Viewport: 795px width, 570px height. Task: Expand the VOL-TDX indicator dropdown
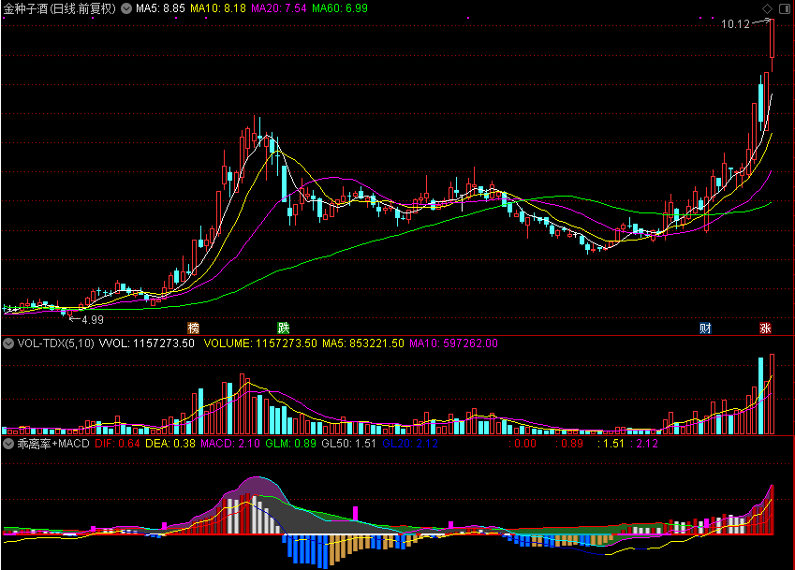8,343
